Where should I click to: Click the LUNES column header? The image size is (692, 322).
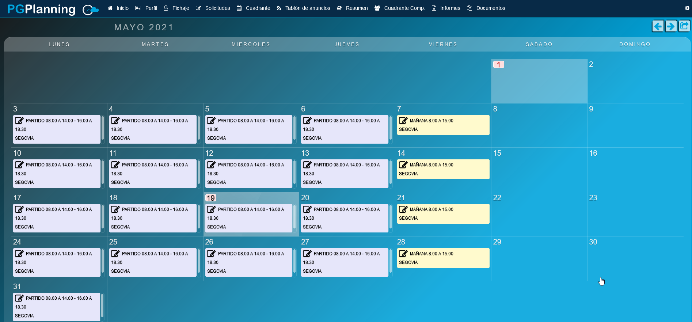[59, 44]
